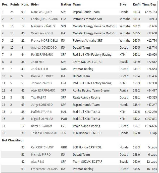Select Aprilia Racing Team Gresini team cell
Viewport: 159px width, 173px height.
91,90
